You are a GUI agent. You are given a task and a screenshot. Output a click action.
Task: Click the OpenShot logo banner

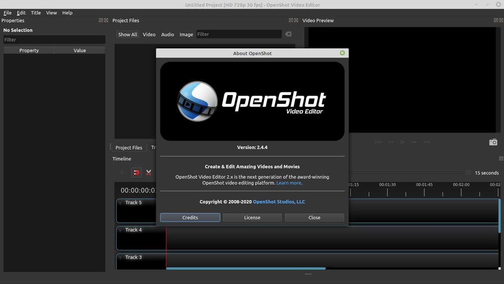252,101
